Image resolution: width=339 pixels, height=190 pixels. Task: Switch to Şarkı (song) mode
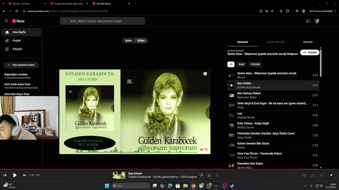pos(128,41)
